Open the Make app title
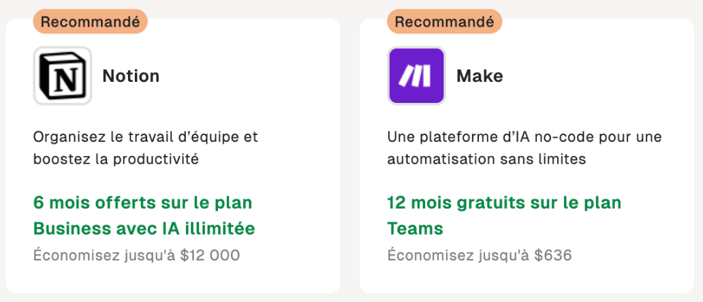Viewport: 703px width, 302px height. point(480,76)
